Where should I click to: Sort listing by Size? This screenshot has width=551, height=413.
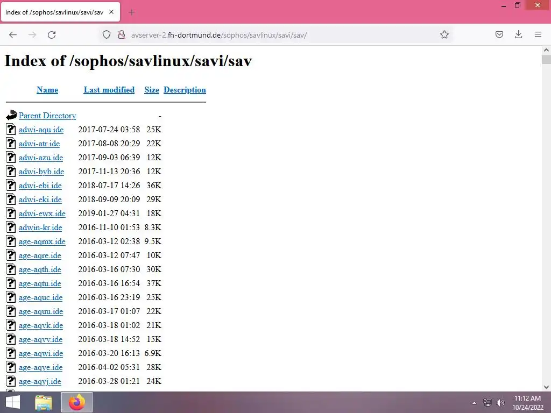point(152,90)
